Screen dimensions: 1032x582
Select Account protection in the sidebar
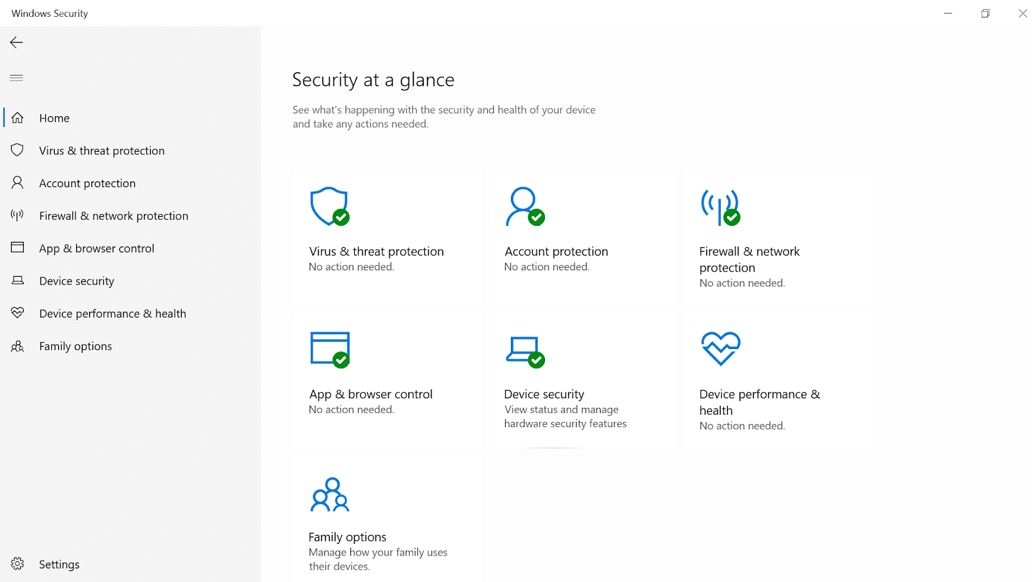87,183
